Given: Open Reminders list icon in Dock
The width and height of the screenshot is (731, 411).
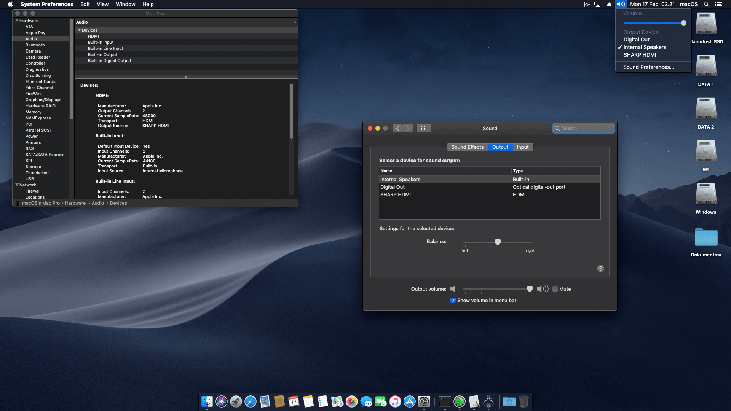Looking at the screenshot, I should (x=322, y=401).
